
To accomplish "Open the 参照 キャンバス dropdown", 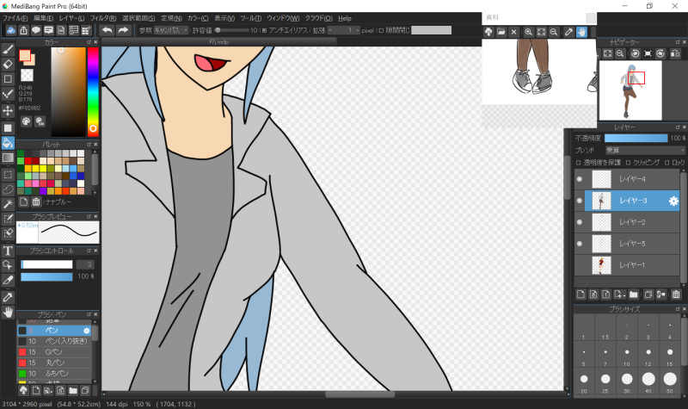I will [170, 30].
